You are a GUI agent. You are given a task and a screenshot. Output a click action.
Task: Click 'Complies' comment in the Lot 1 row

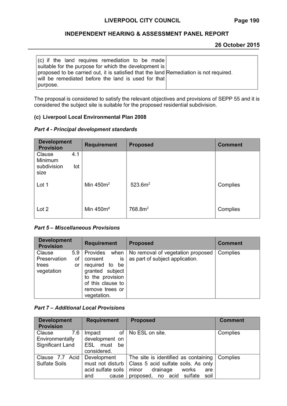[229, 185]
